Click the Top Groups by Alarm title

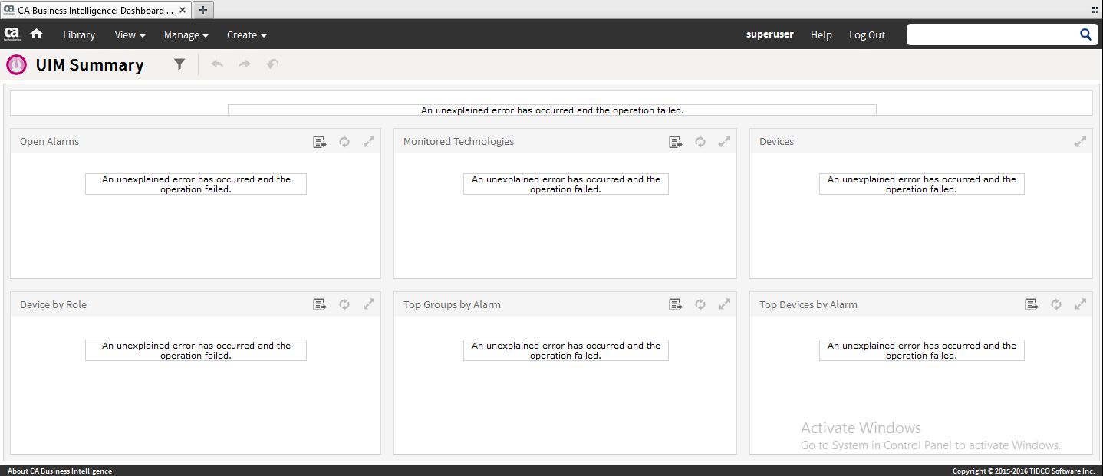point(453,304)
